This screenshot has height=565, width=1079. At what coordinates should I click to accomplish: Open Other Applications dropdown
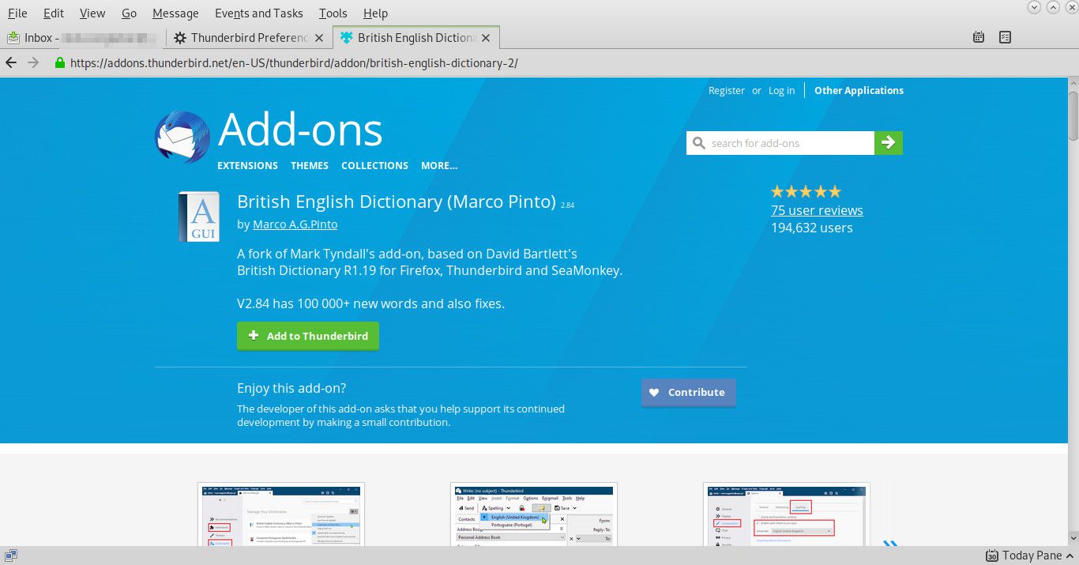(859, 91)
